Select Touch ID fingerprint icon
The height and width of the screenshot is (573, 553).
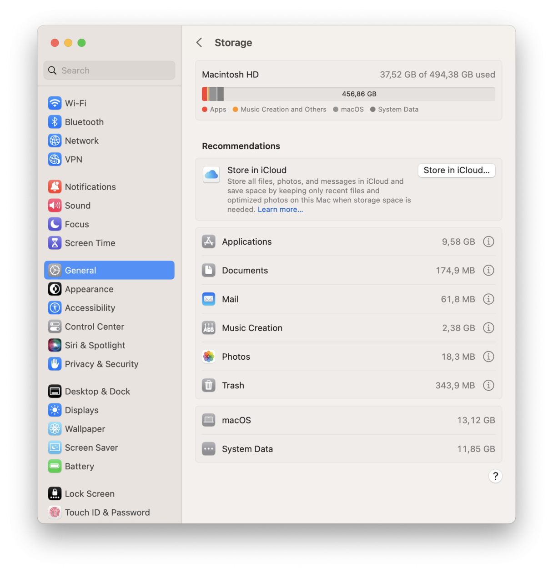[x=55, y=513]
